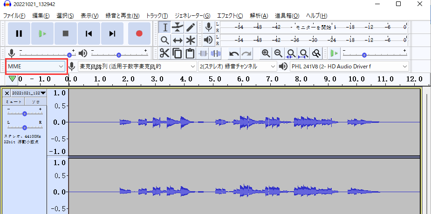The width and height of the screenshot is (431, 214).
Task: Click the Trim audio icon
Action: pyautogui.click(x=203, y=53)
